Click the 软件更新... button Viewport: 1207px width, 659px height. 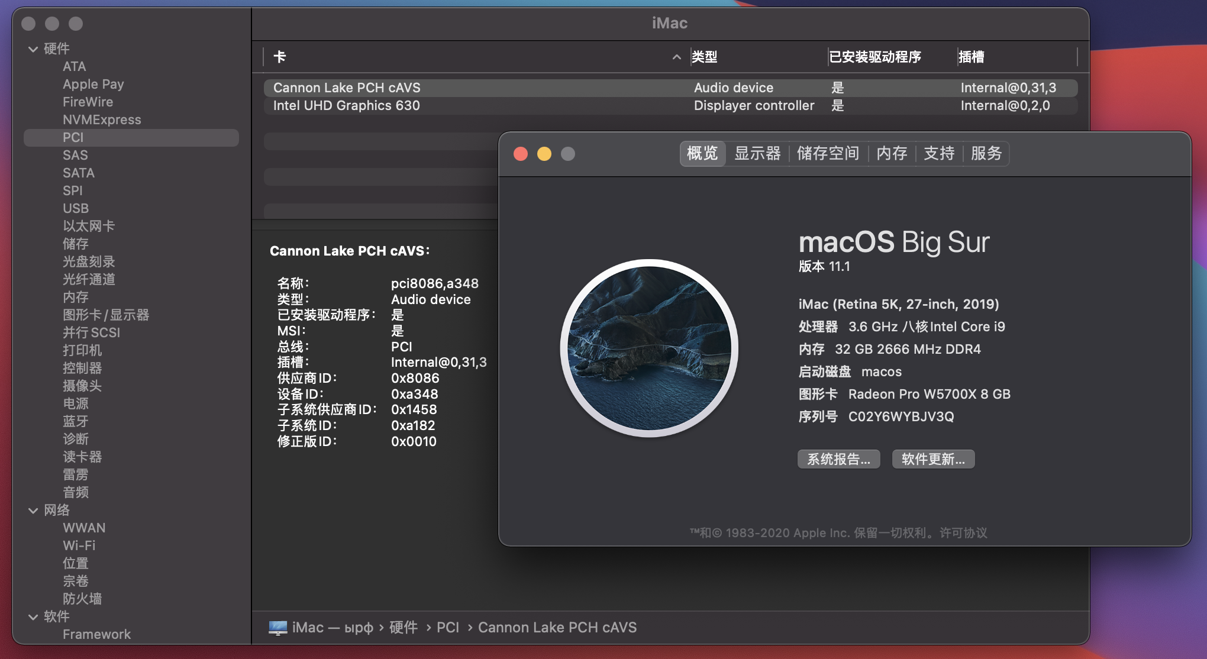(x=933, y=459)
